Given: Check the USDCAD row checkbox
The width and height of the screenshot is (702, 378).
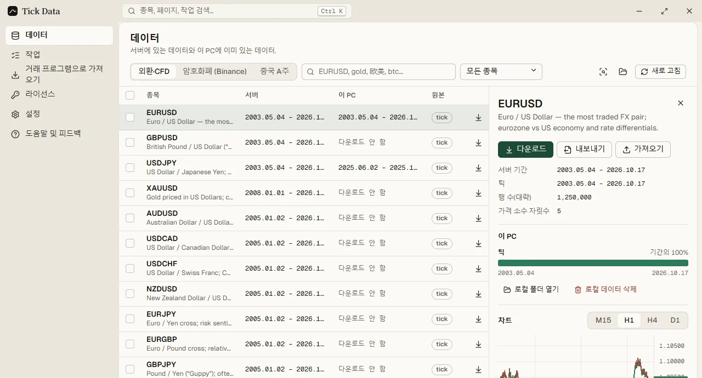Looking at the screenshot, I should 130,243.
